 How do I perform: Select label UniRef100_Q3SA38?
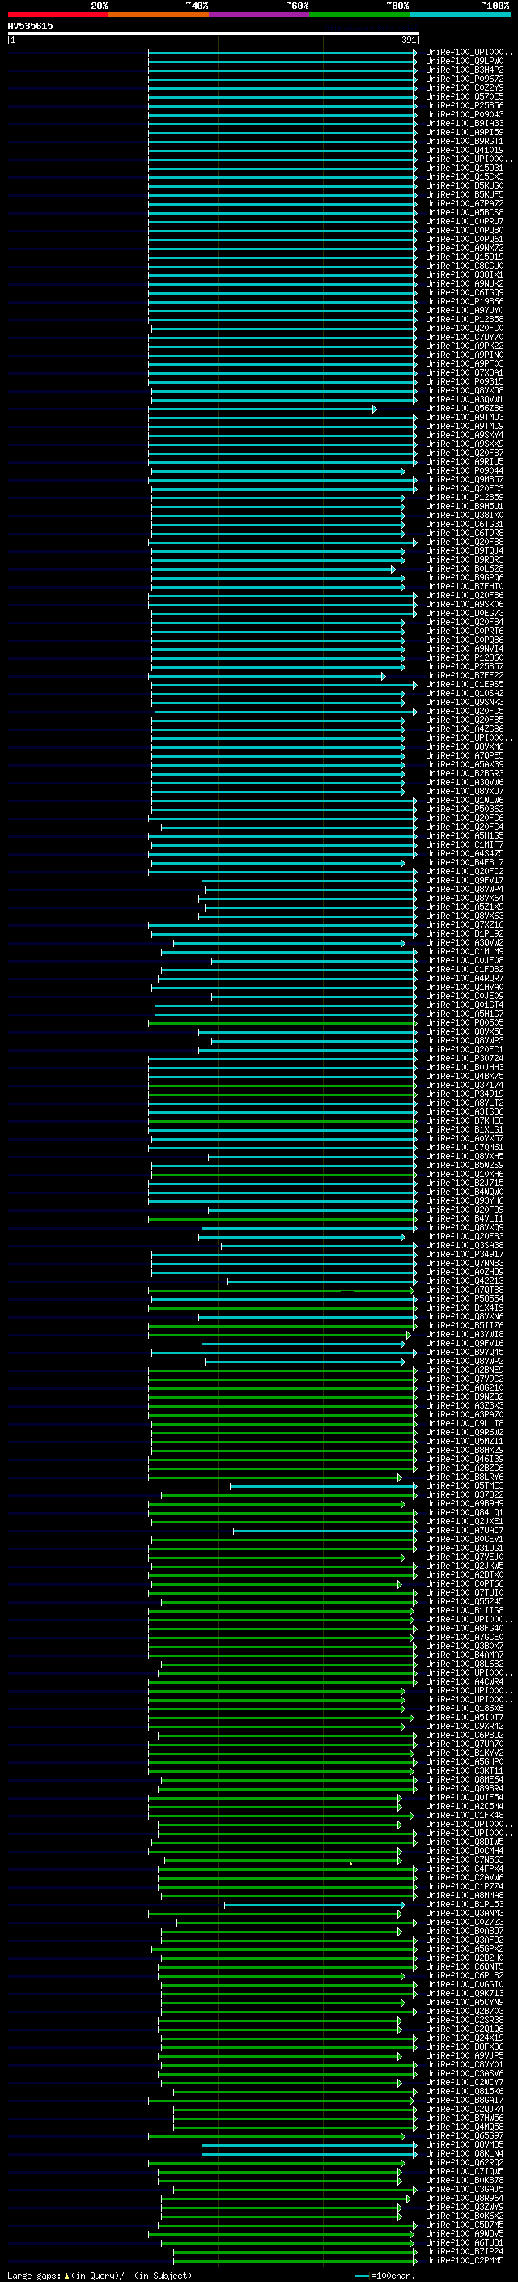coord(465,1246)
